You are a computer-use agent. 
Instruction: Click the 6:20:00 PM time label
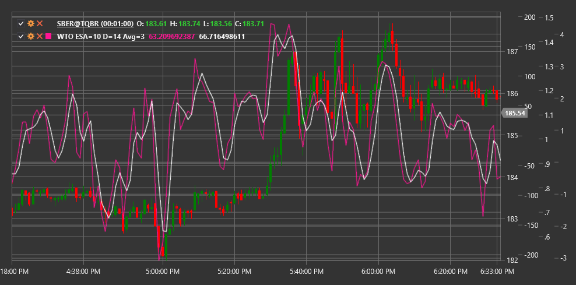pyautogui.click(x=451, y=272)
